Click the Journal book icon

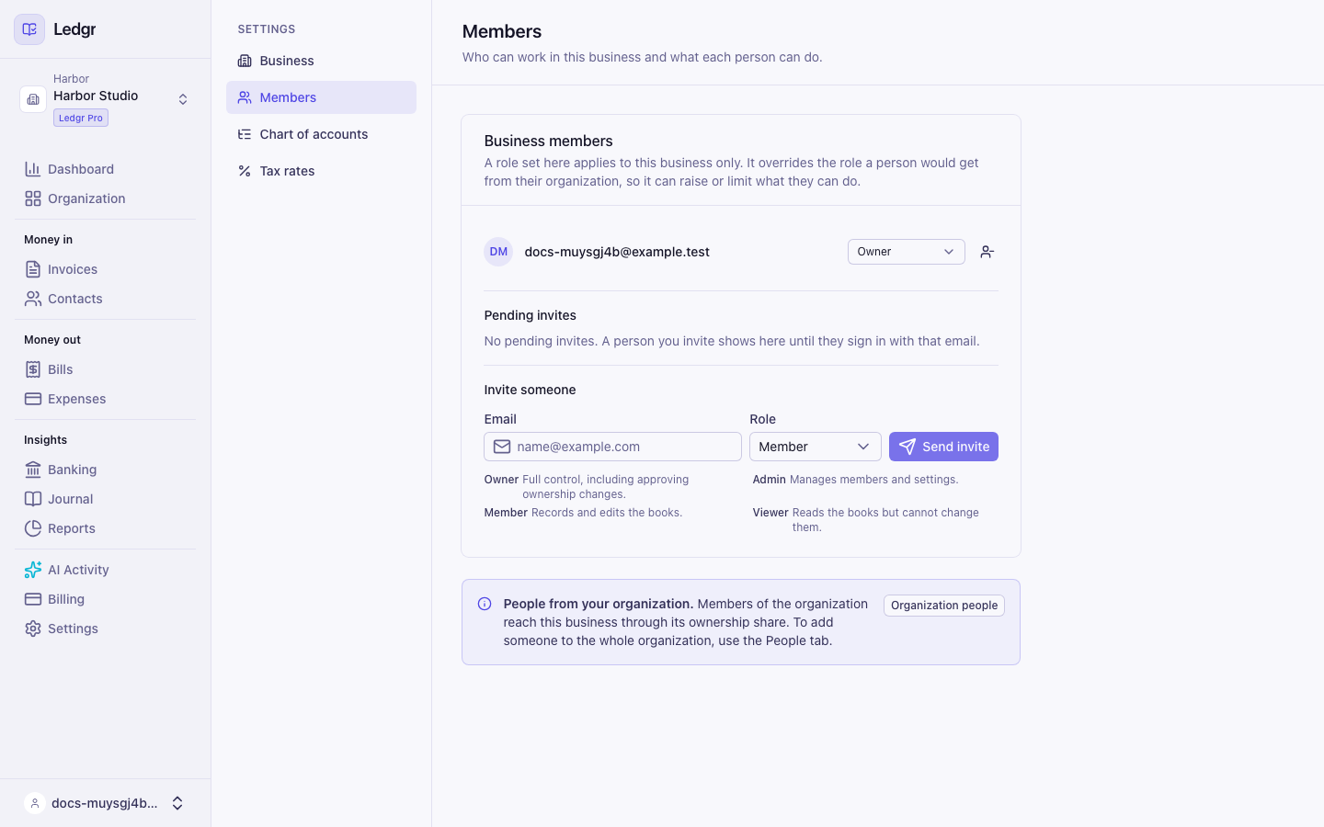pyautogui.click(x=33, y=499)
